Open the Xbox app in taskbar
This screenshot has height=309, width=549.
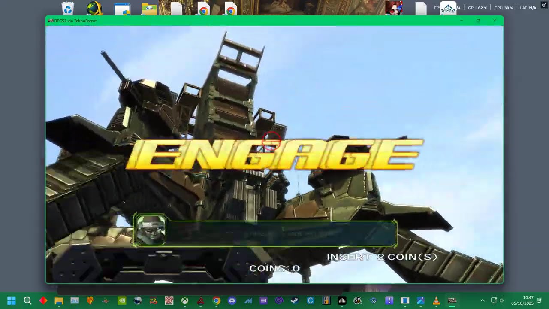click(185, 300)
